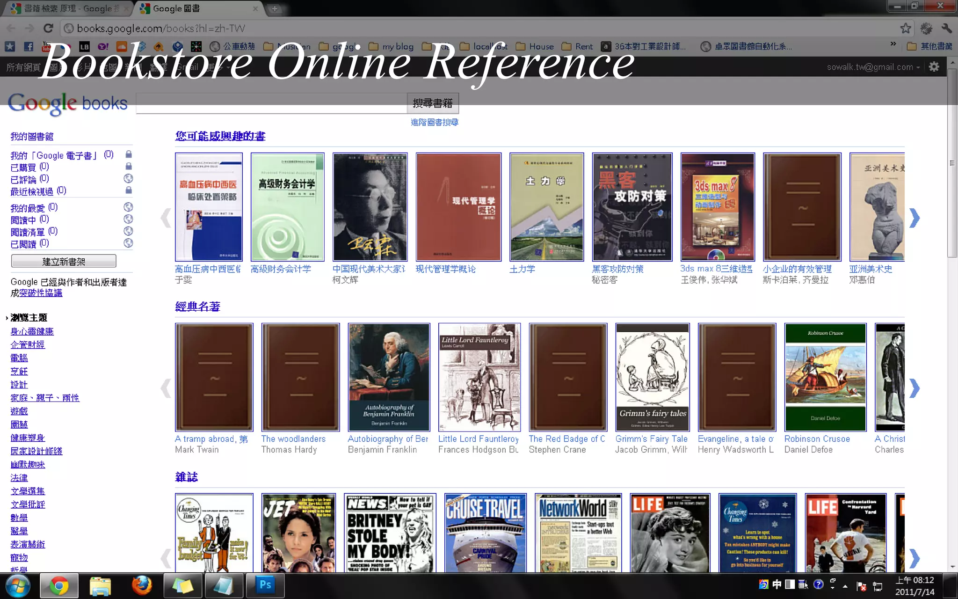Open the Rent bookmark folder
Viewport: 958px width, 599px height.
coord(577,46)
